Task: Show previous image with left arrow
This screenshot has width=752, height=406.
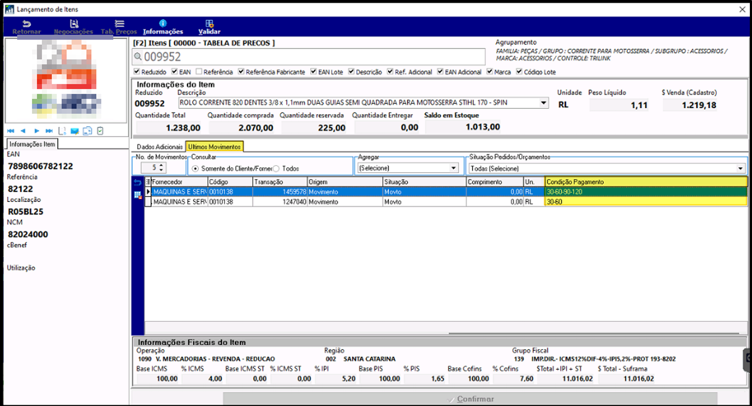Action: click(23, 131)
